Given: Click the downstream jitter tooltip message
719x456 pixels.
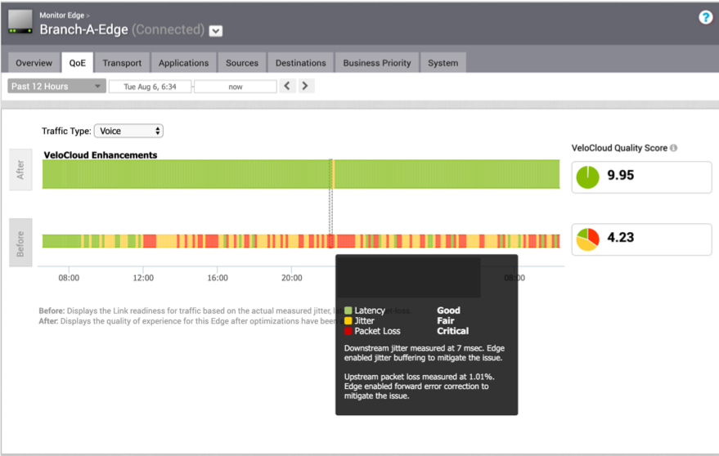Looking at the screenshot, I should pyautogui.click(x=425, y=353).
